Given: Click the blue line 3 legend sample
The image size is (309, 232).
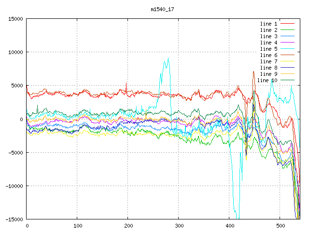Looking at the screenshot, I should pos(287,36).
